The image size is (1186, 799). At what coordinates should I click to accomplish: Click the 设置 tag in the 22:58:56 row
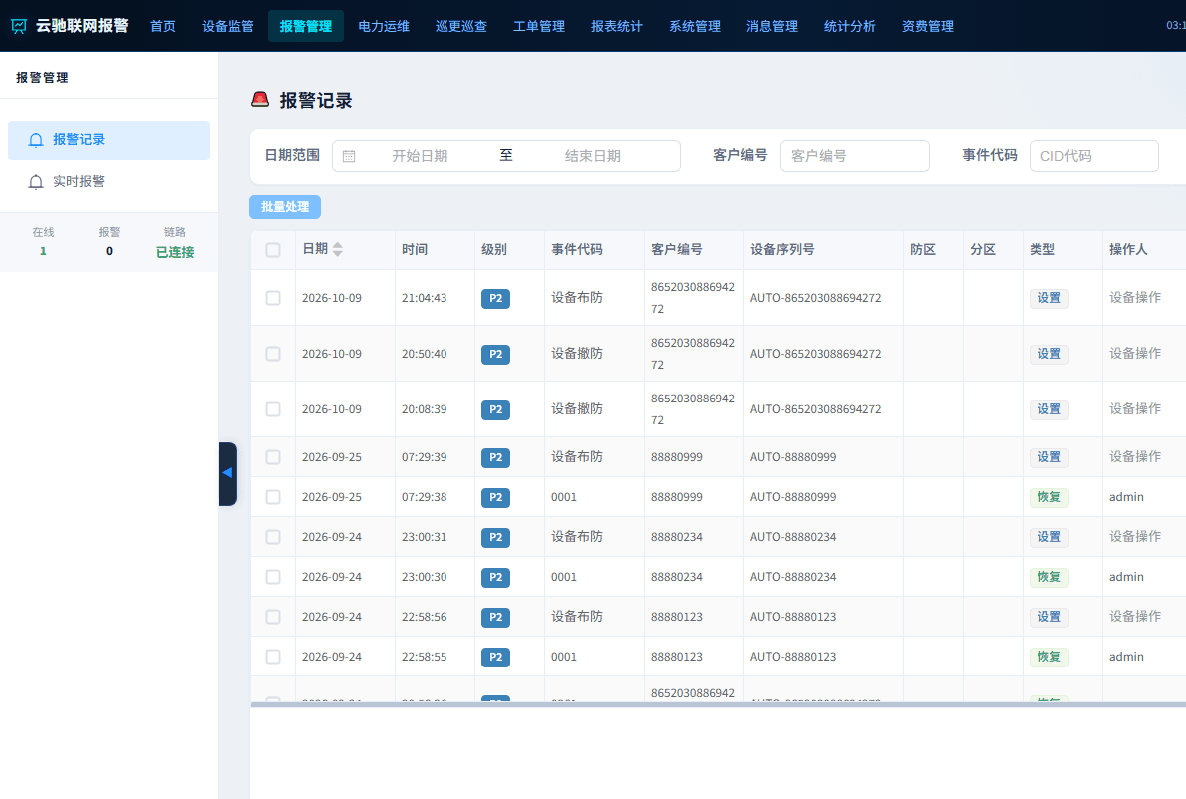(1049, 617)
